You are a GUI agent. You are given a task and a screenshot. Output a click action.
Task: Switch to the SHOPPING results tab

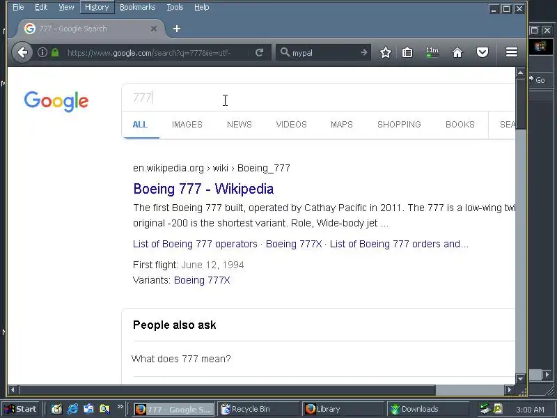pos(399,125)
